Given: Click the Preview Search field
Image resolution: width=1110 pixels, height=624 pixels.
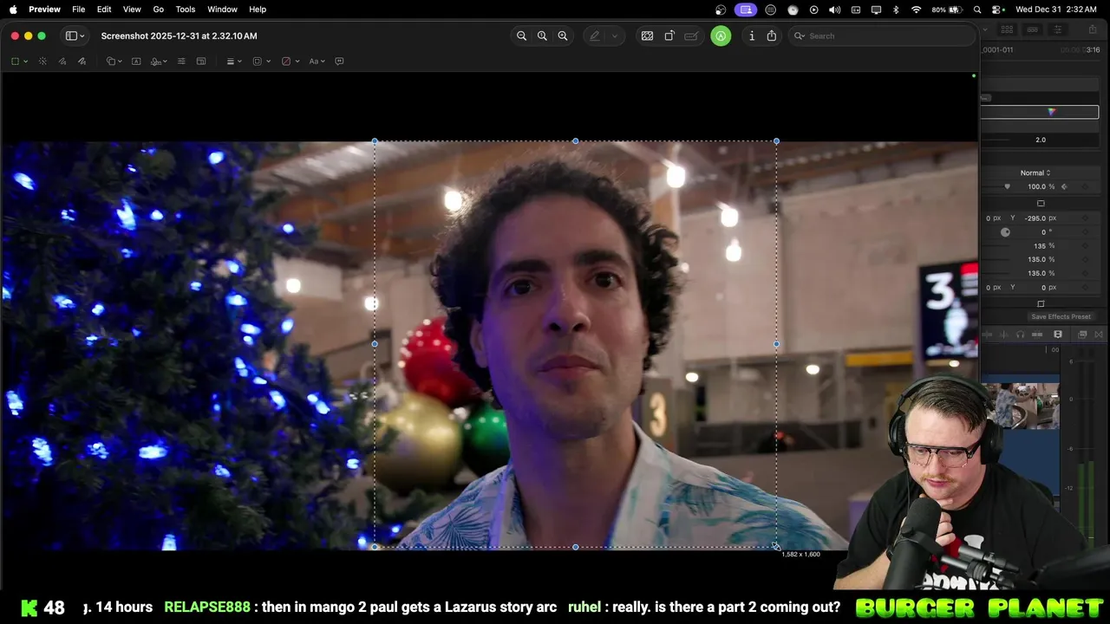Looking at the screenshot, I should click(x=882, y=36).
